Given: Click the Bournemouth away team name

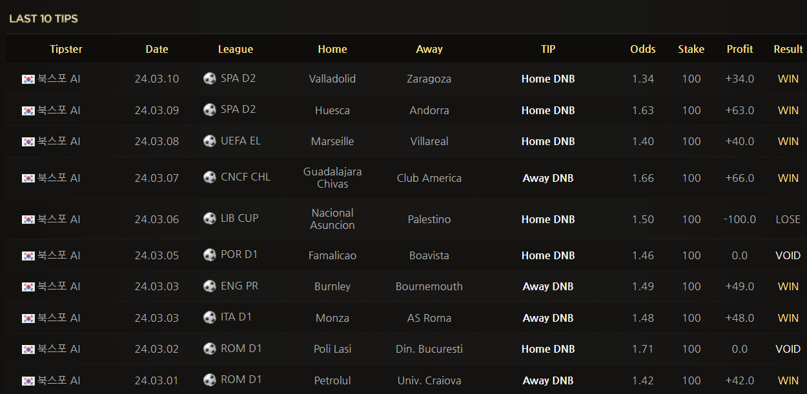Looking at the screenshot, I should point(429,286).
